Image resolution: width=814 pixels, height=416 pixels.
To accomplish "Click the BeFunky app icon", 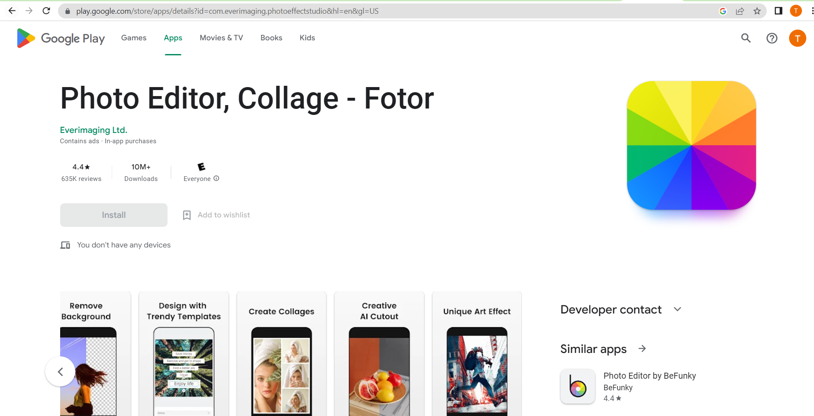I will [578, 386].
